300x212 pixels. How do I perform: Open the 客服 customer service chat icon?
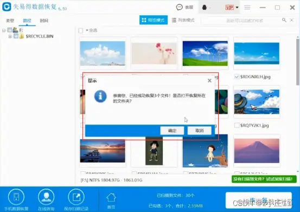pos(179,7)
